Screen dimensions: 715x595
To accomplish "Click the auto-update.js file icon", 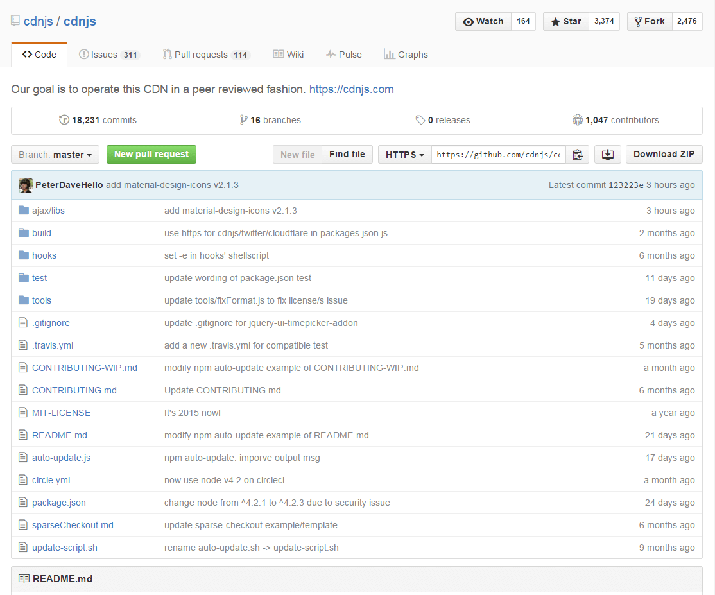I will coord(23,457).
